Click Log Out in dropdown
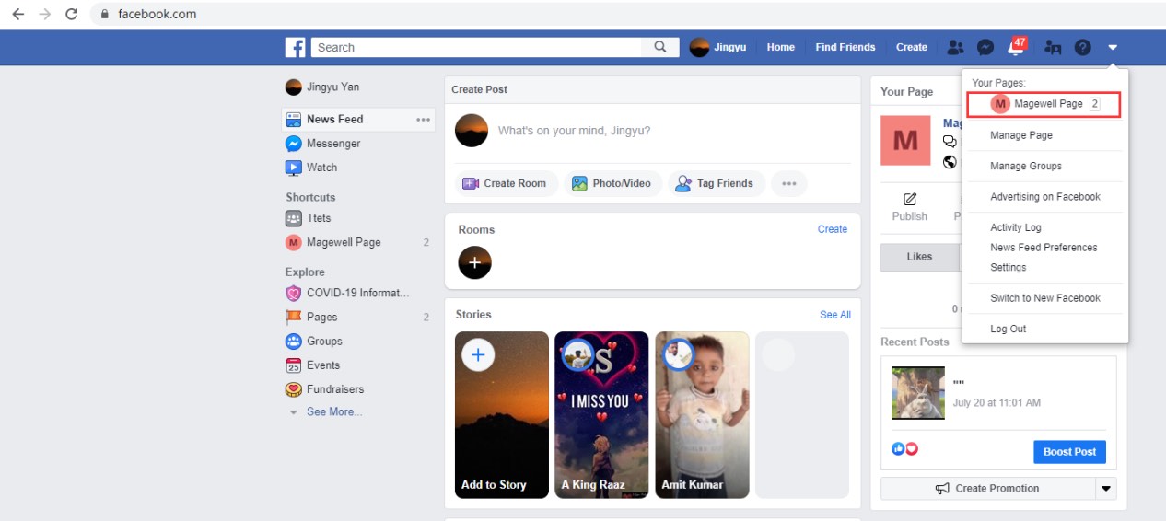 coord(1009,329)
